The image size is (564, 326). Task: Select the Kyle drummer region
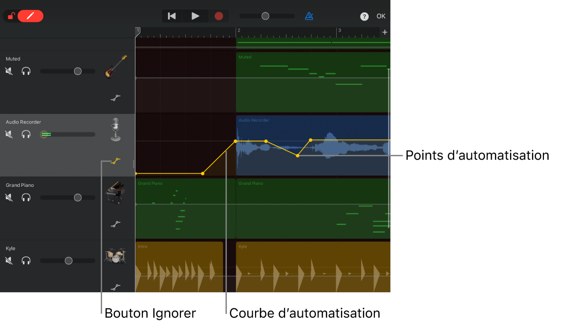pyautogui.click(x=313, y=267)
